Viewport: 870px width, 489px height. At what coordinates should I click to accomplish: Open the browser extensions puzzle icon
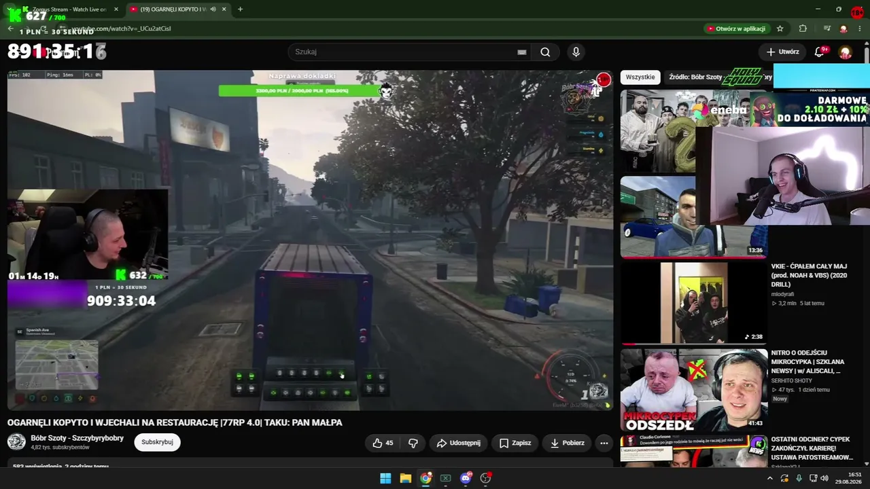tap(803, 29)
